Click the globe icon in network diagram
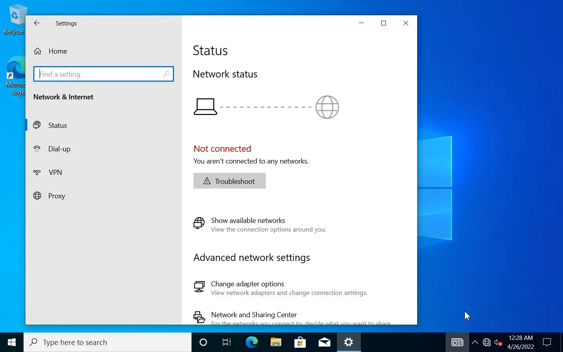The width and height of the screenshot is (563, 352). pos(327,107)
